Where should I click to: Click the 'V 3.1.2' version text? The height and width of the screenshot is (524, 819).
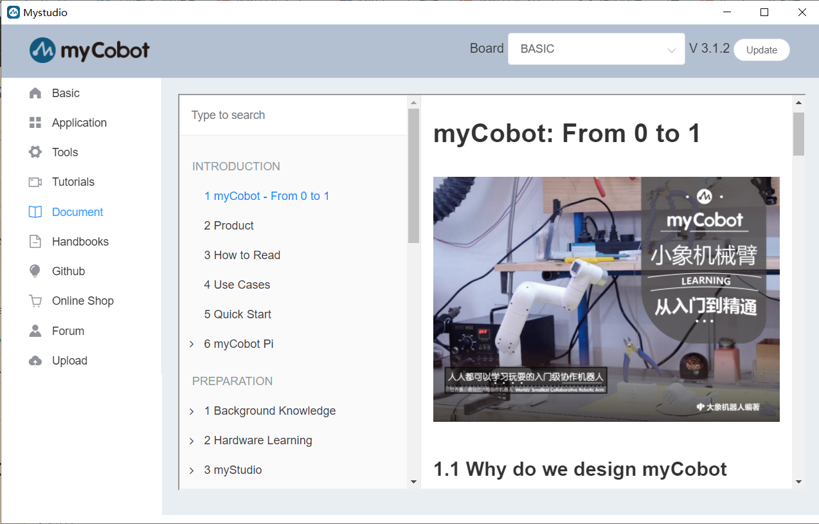[x=709, y=49]
